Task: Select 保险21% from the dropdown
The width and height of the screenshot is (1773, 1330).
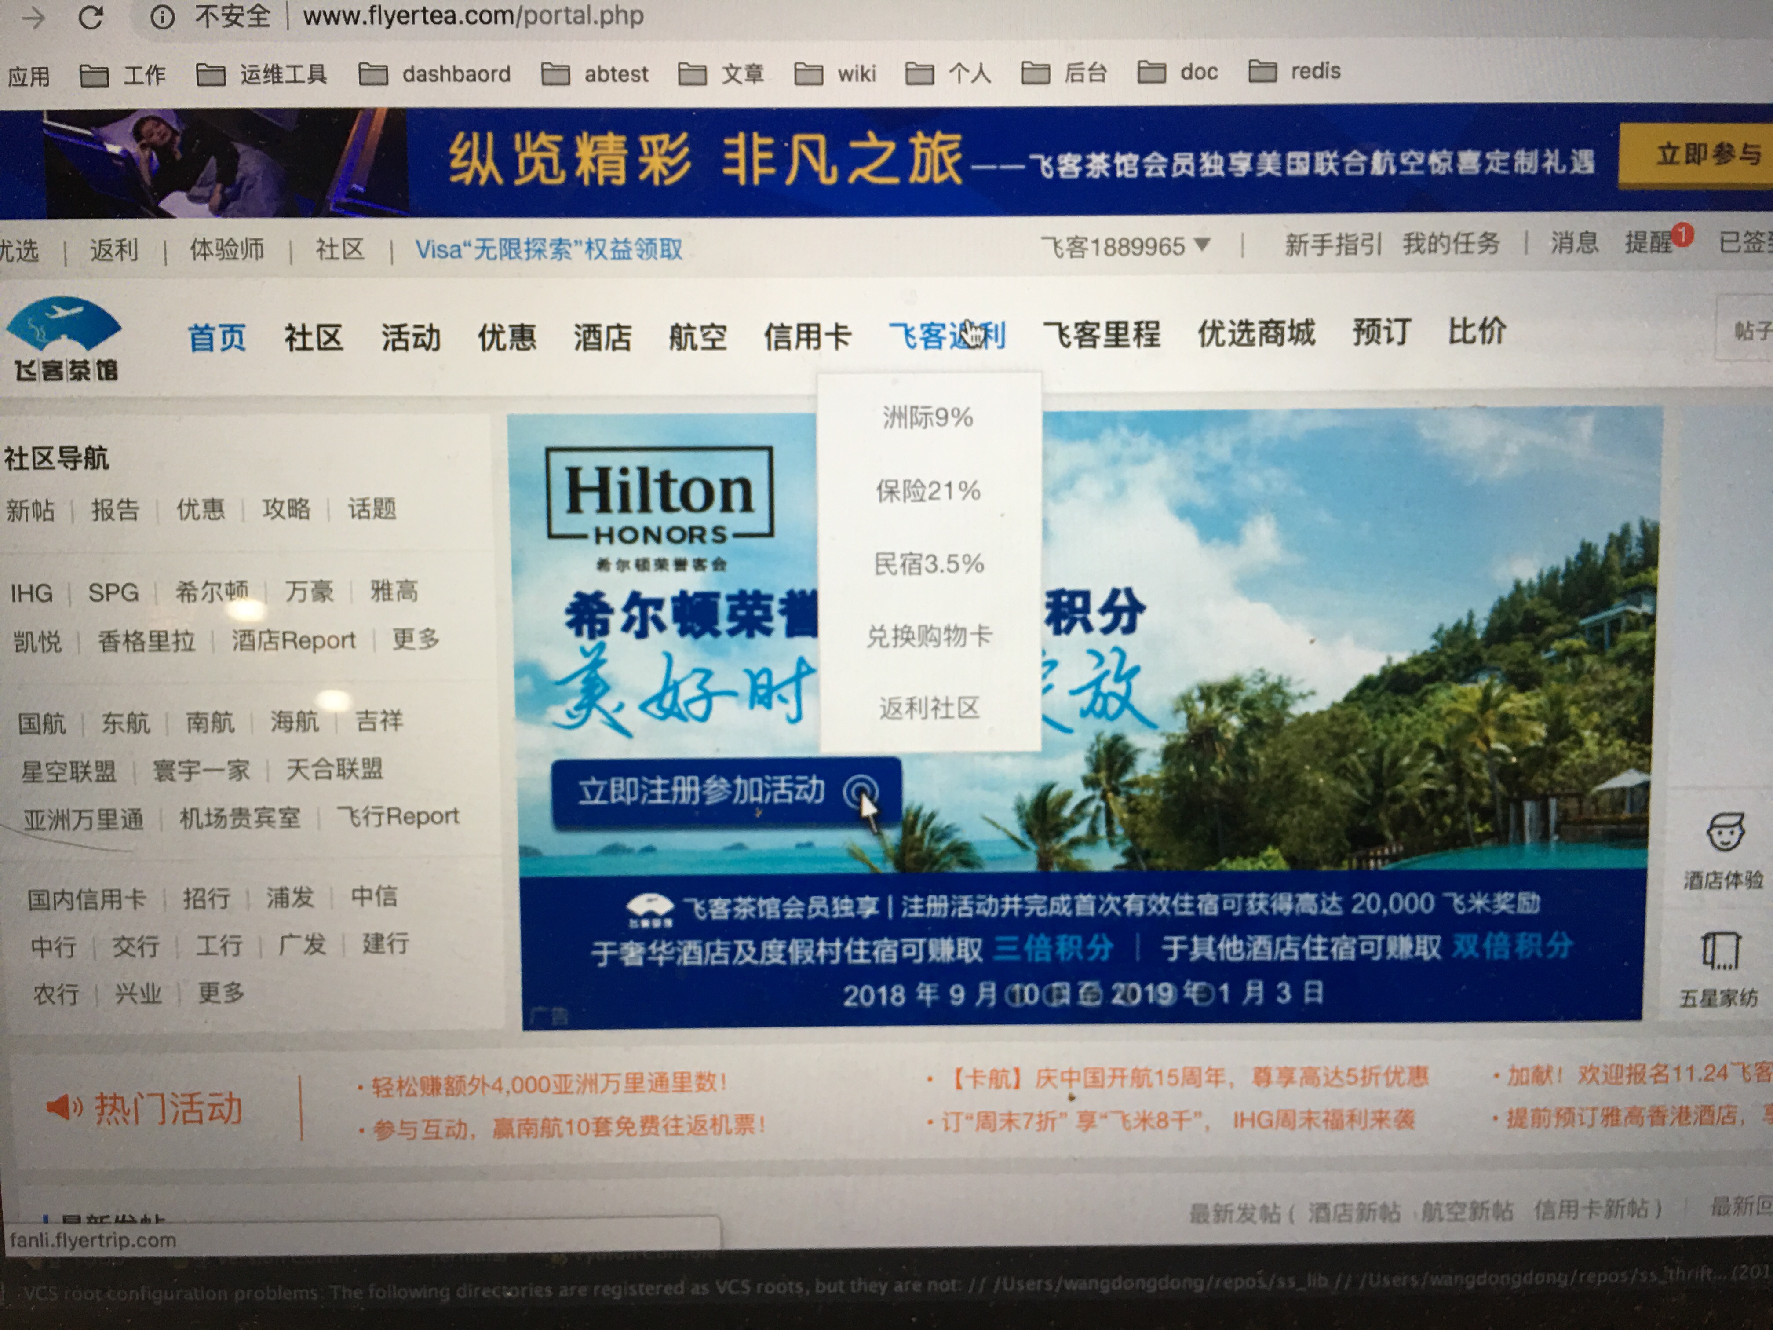Action: (x=928, y=491)
